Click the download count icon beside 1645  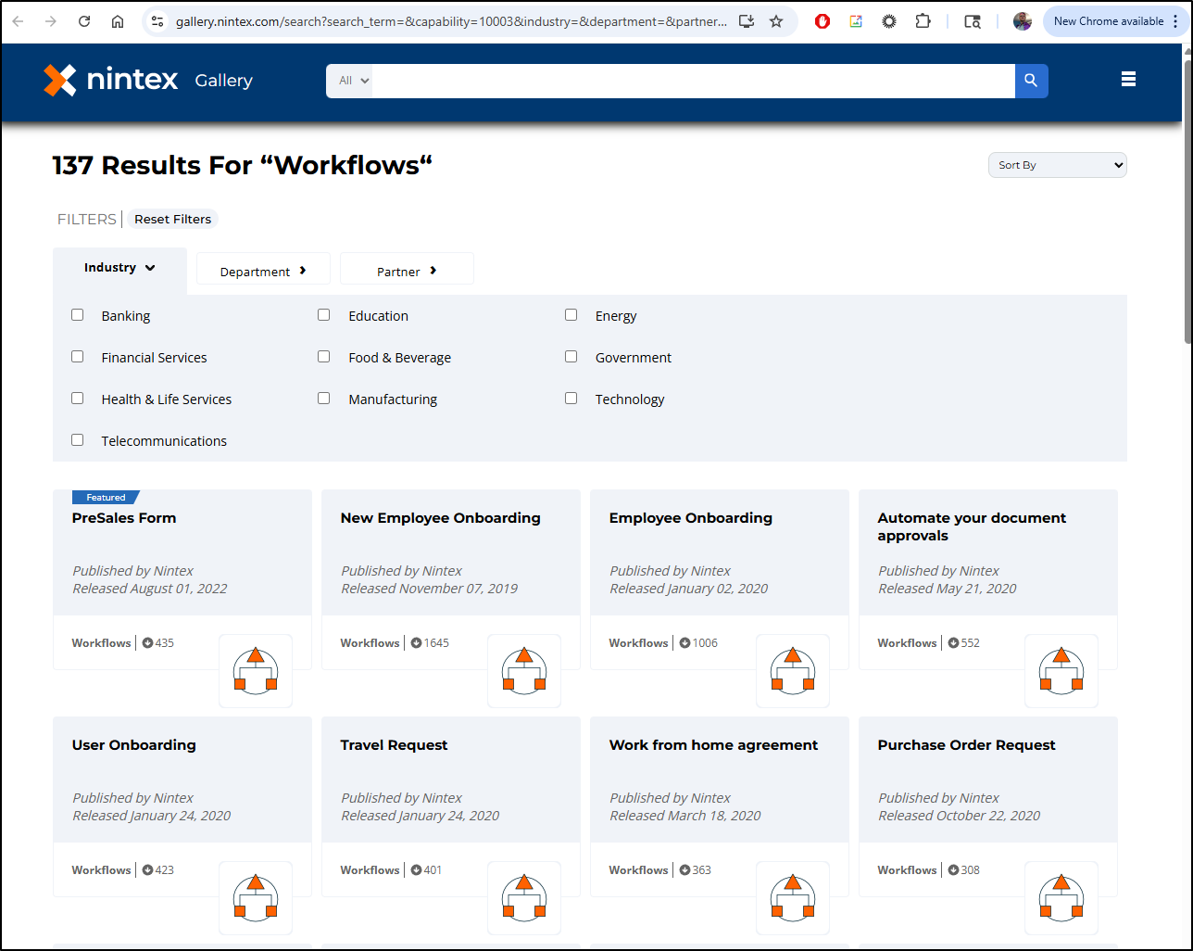click(417, 643)
